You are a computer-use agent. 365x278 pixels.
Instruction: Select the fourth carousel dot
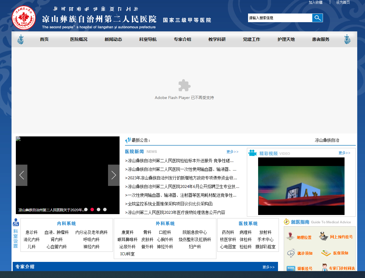pyautogui.click(x=105, y=210)
